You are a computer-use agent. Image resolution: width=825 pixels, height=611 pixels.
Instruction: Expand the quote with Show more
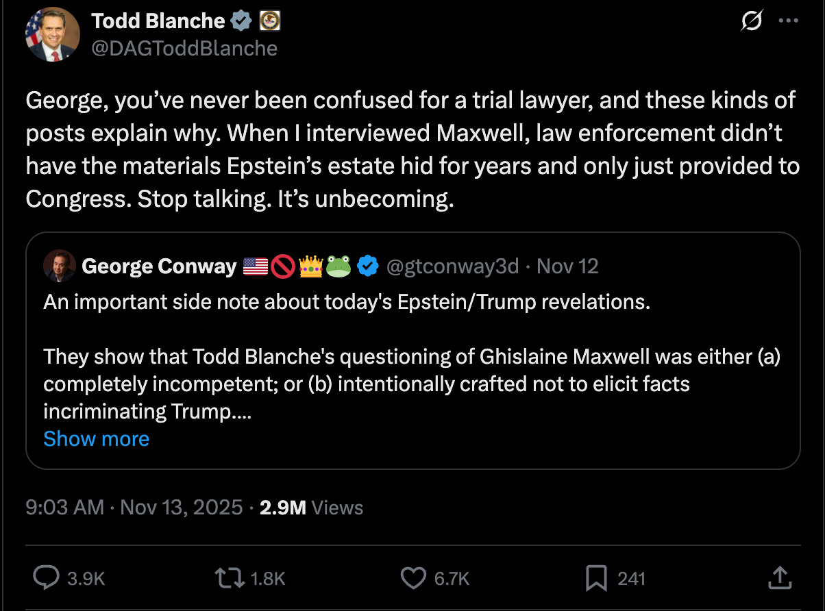click(x=96, y=438)
